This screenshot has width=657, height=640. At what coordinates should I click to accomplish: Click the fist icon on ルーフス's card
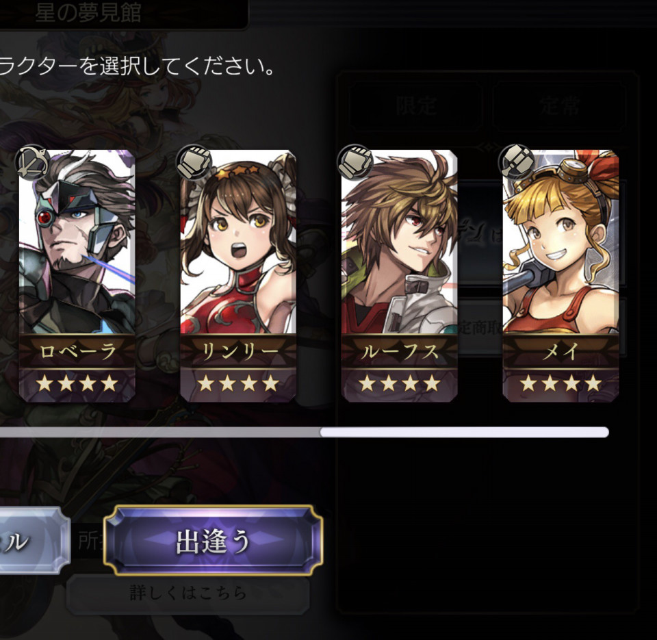(x=355, y=162)
